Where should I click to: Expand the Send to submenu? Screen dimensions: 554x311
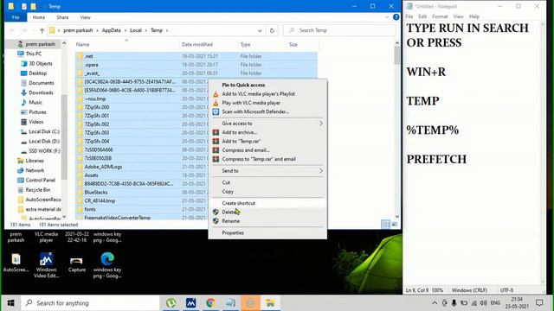(x=267, y=171)
